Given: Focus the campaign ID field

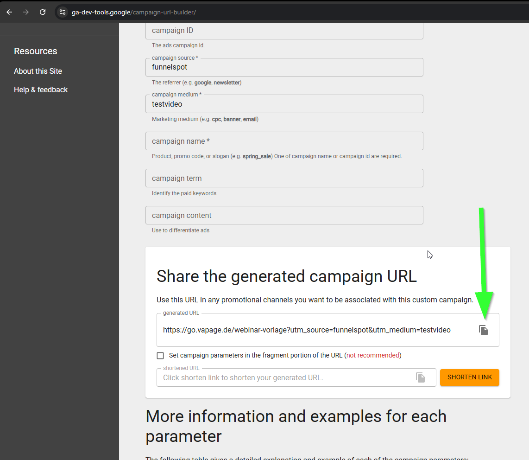Looking at the screenshot, I should point(284,31).
